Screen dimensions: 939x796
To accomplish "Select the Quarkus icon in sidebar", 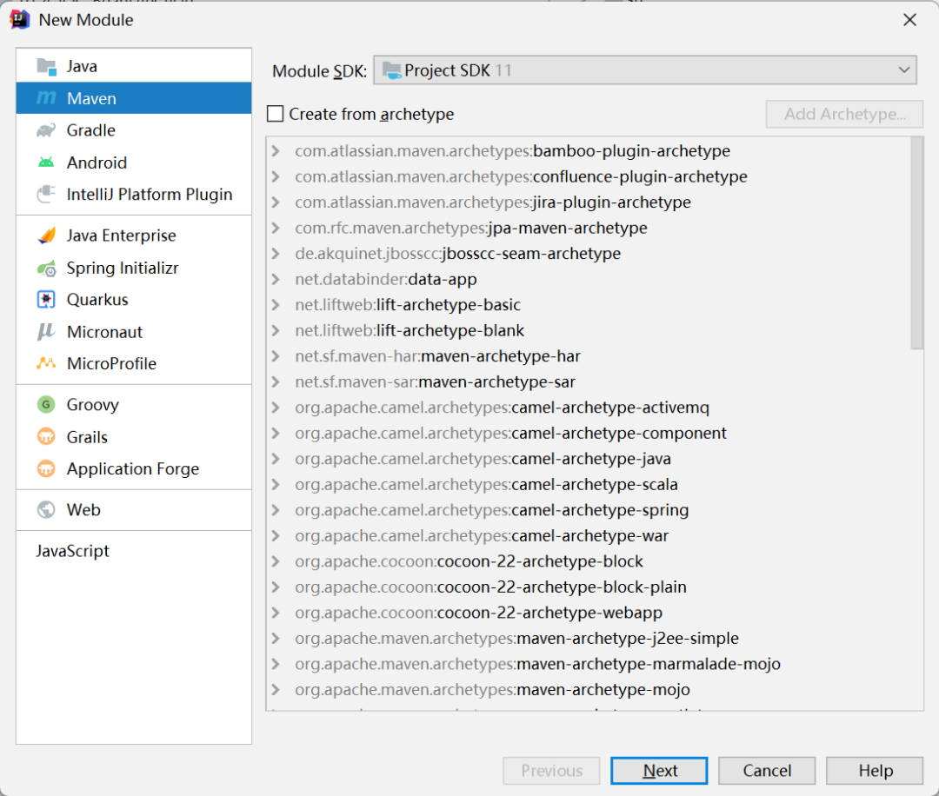I will coord(46,300).
